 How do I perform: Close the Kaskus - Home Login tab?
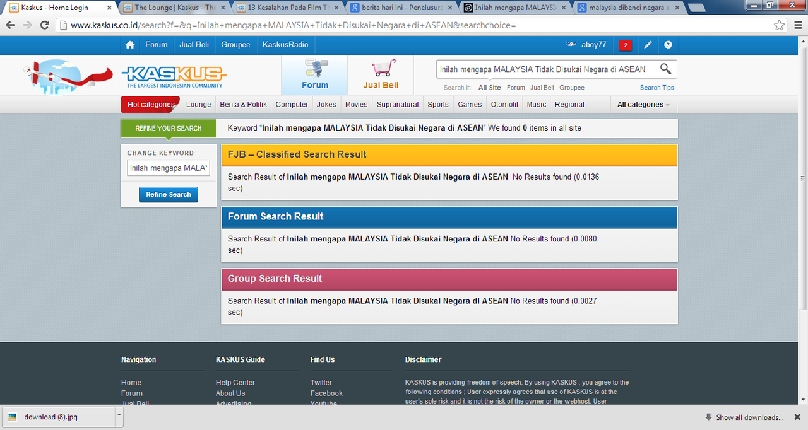(x=110, y=8)
